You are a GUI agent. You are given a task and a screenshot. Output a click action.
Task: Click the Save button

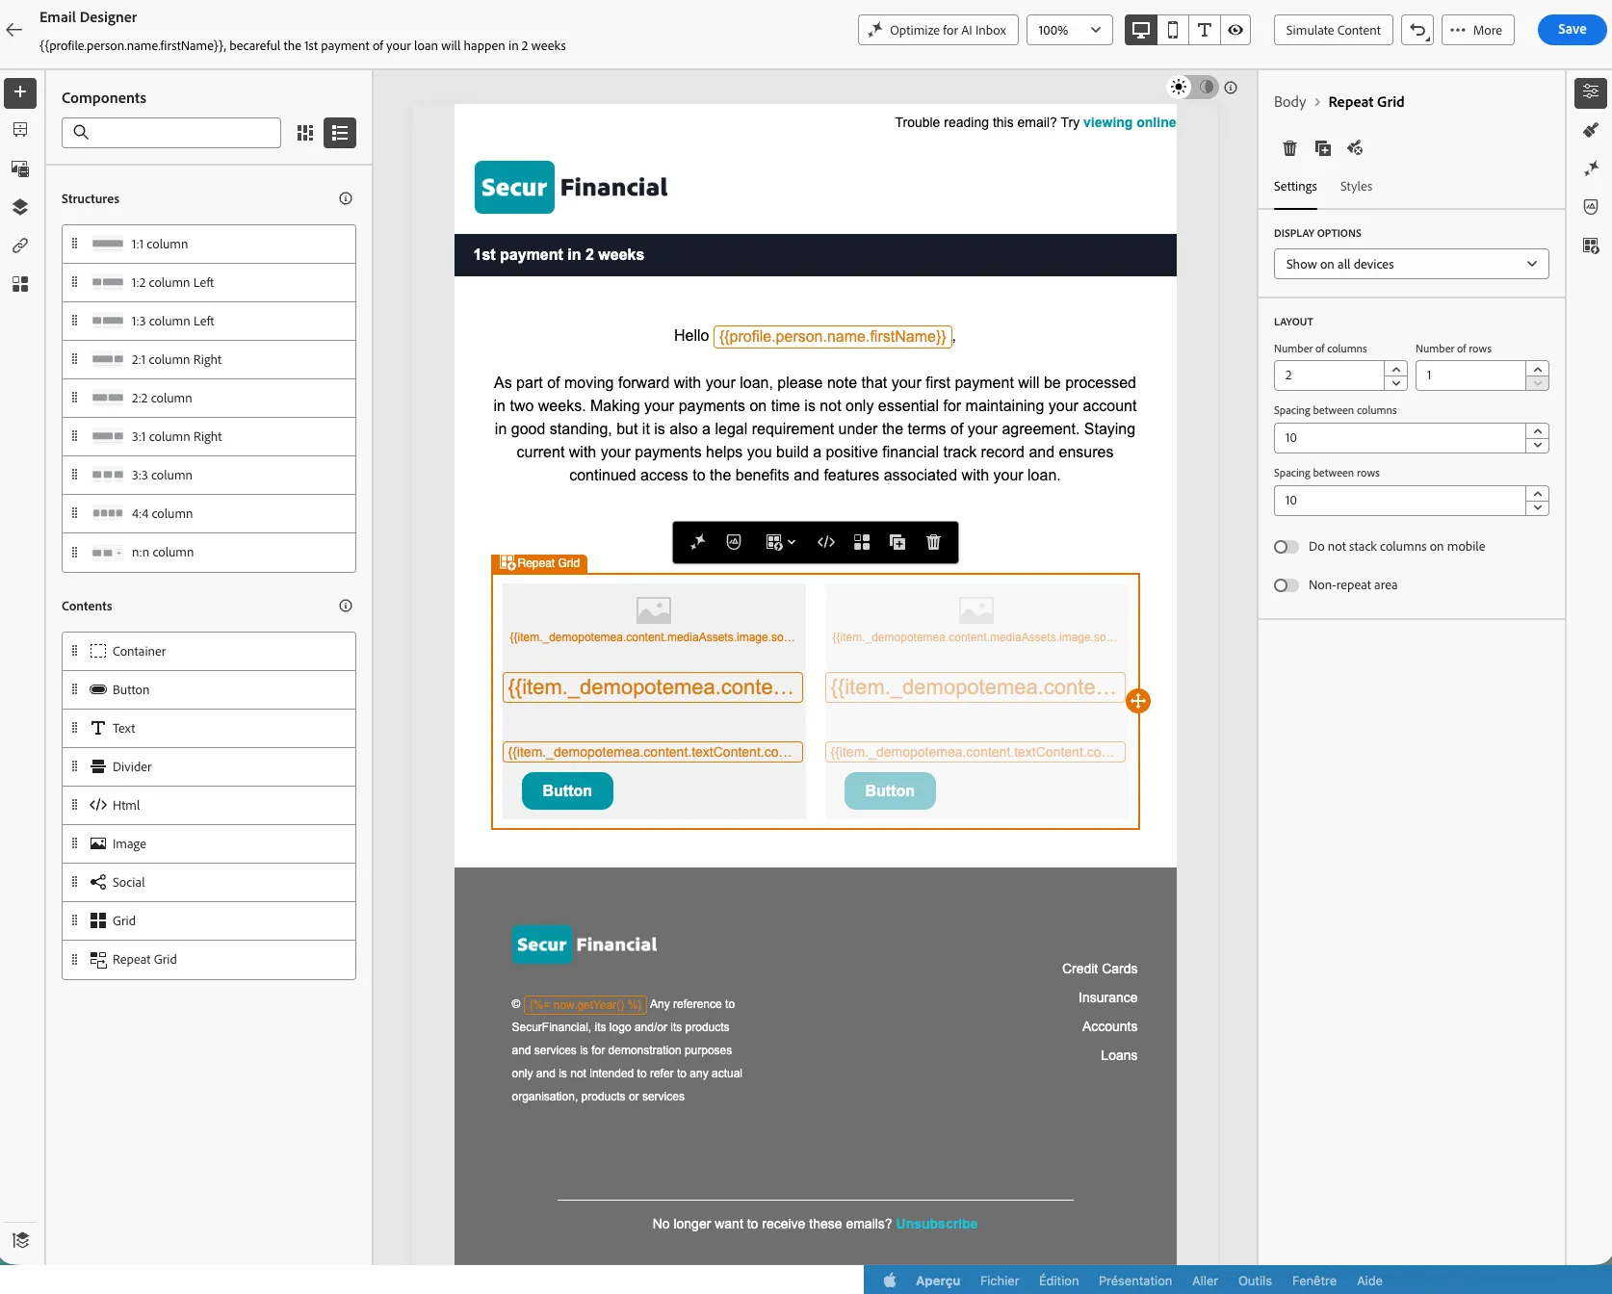[x=1572, y=30]
